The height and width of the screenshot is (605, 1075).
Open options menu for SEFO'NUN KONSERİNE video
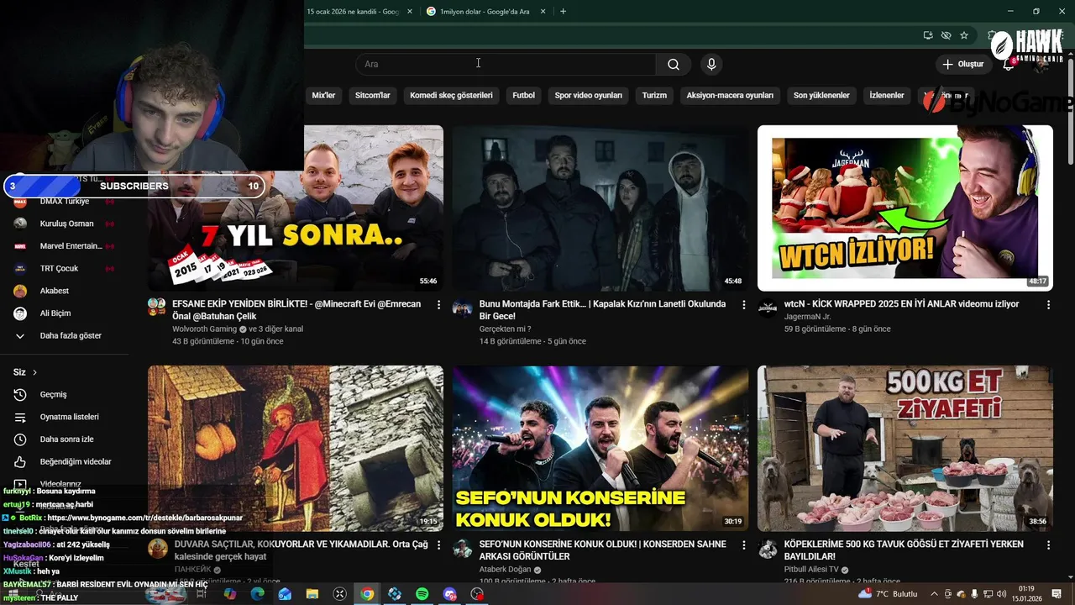tap(743, 545)
